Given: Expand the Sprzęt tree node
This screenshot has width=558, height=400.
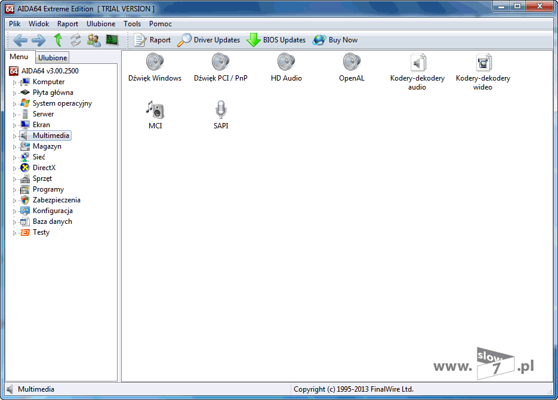Looking at the screenshot, I should coord(14,179).
